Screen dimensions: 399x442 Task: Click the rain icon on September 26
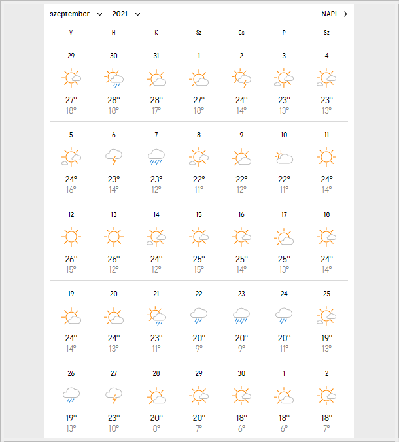pyautogui.click(x=71, y=396)
